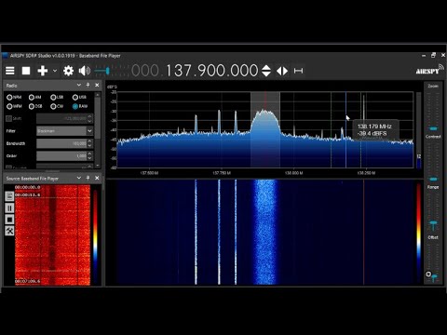This screenshot has height=335, width=447.
Task: Click the 138.000 M axis label
Action: tap(293, 173)
